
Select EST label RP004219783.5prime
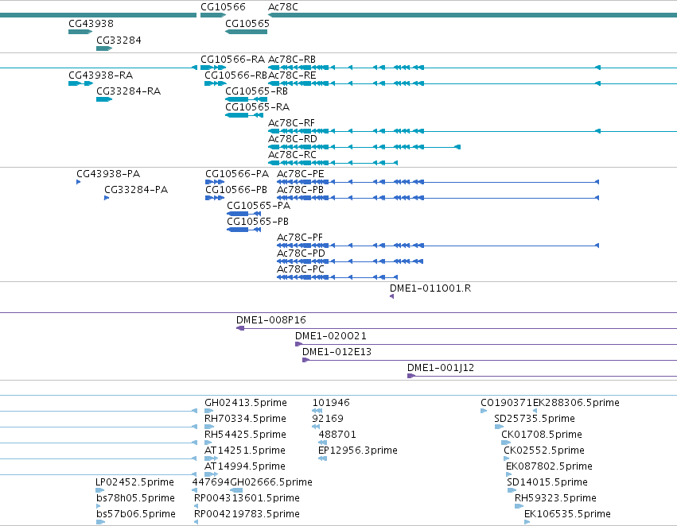[x=247, y=514]
